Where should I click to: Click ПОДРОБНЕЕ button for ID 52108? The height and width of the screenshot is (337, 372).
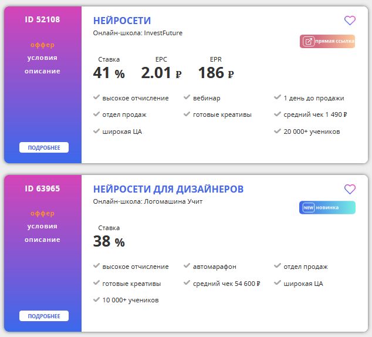point(44,147)
